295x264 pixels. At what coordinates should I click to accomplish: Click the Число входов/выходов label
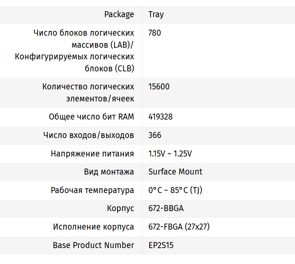pos(89,135)
